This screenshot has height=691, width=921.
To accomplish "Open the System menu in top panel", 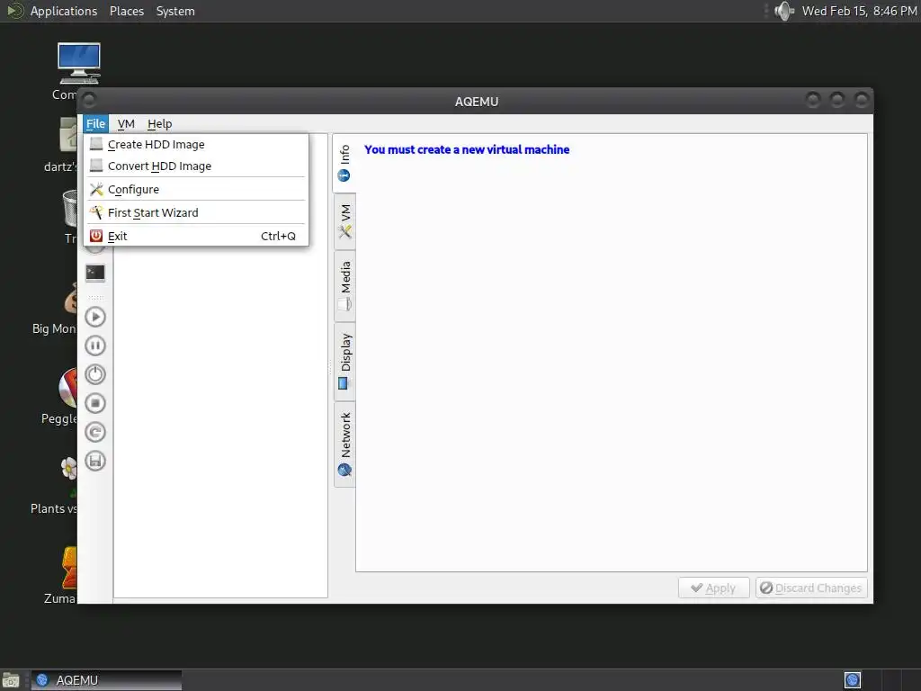I will 175,11.
